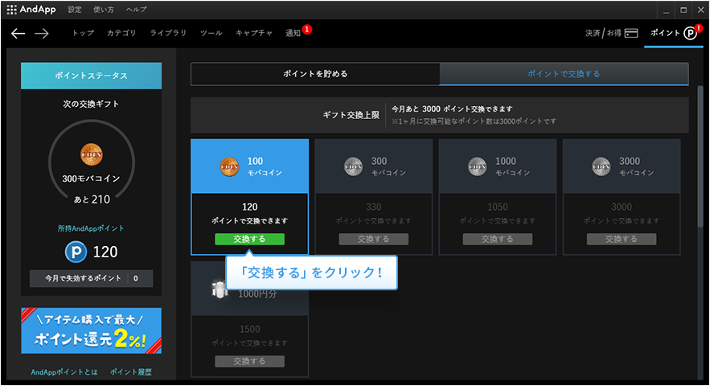Click the back arrow navigation icon
Viewport: 710px width, 386px height.
(x=18, y=33)
